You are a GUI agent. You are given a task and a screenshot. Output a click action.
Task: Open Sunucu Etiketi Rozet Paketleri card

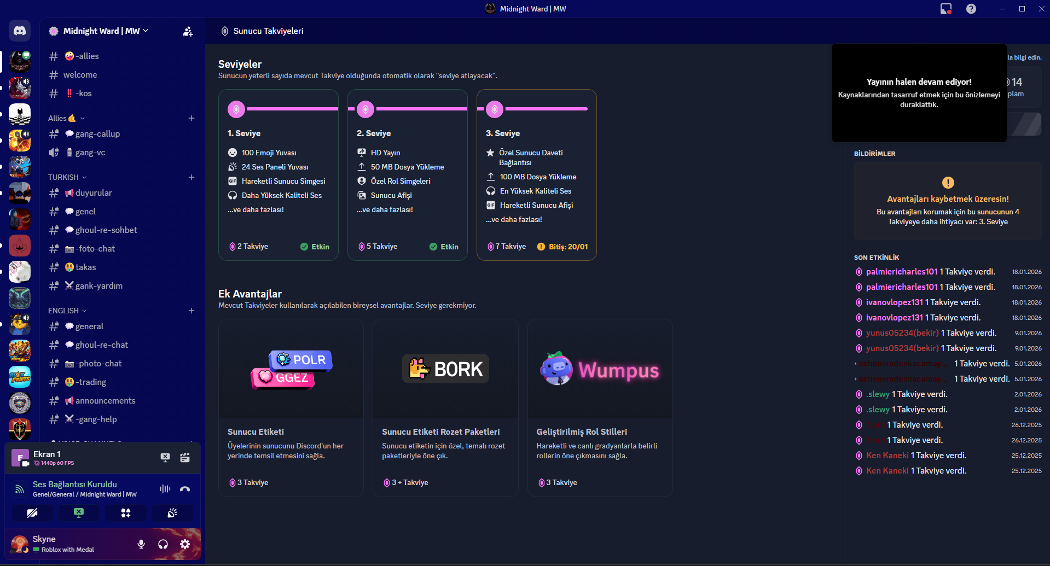445,408
